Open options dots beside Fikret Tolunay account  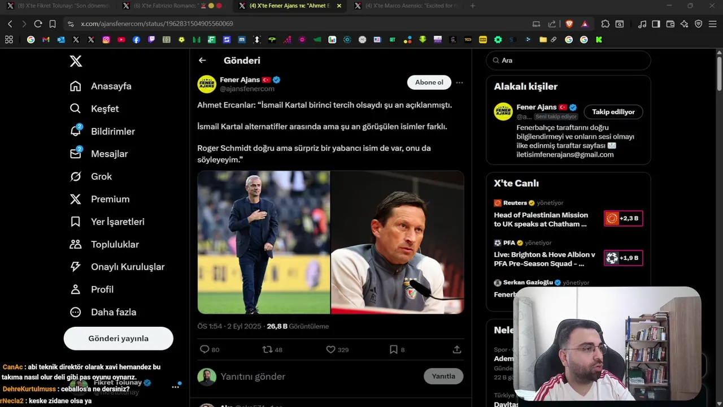(175, 387)
